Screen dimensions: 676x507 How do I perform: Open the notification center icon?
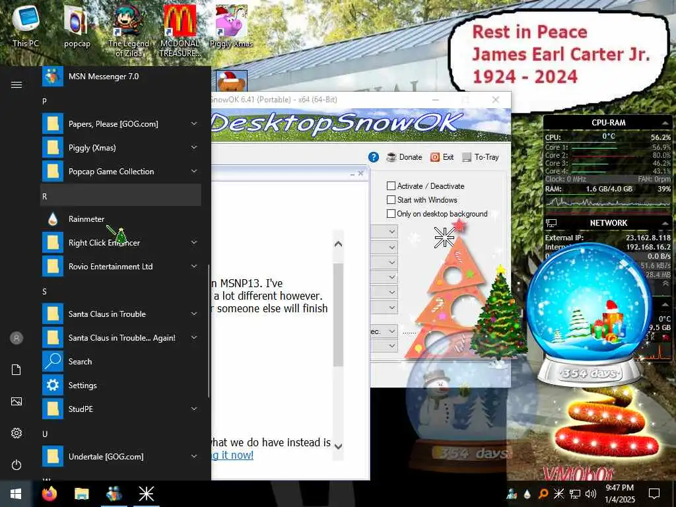coord(654,494)
